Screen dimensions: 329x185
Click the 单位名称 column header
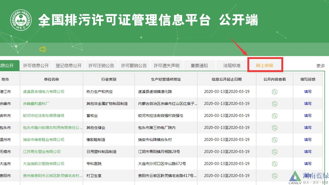tap(51, 79)
